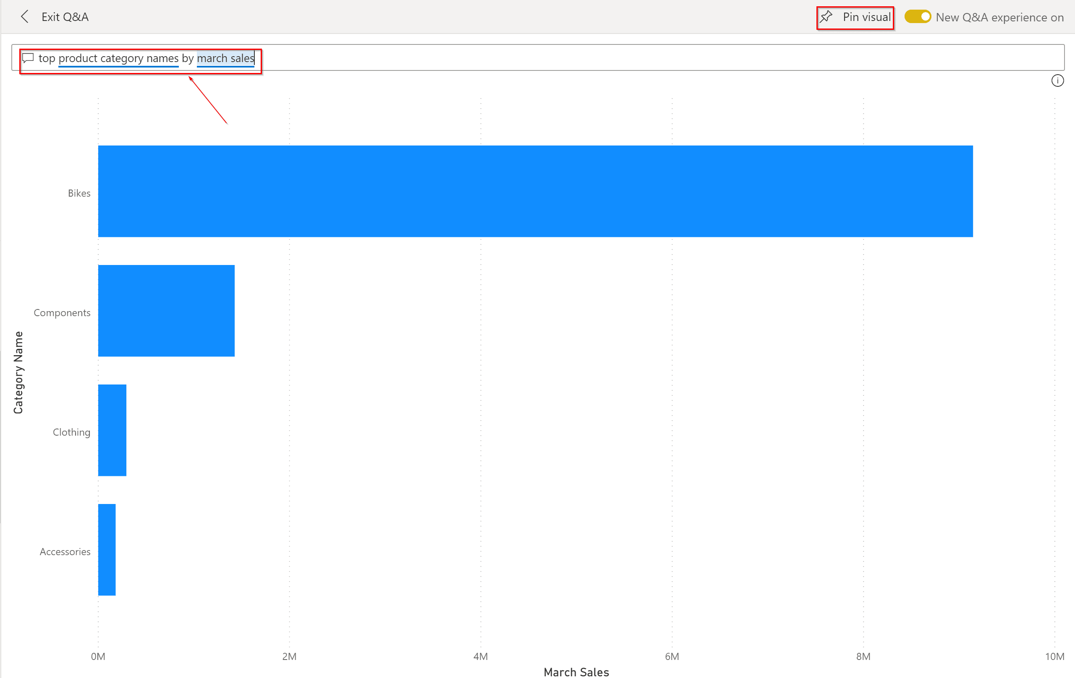Click the highlighted 'march sales' term

point(225,58)
